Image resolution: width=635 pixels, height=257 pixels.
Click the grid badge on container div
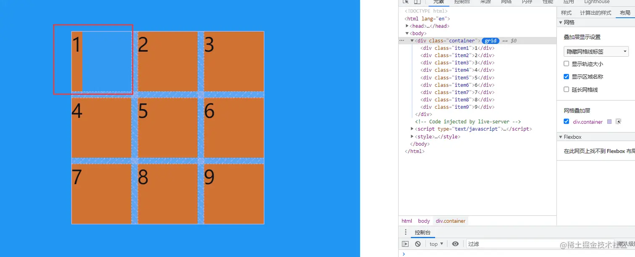click(491, 41)
